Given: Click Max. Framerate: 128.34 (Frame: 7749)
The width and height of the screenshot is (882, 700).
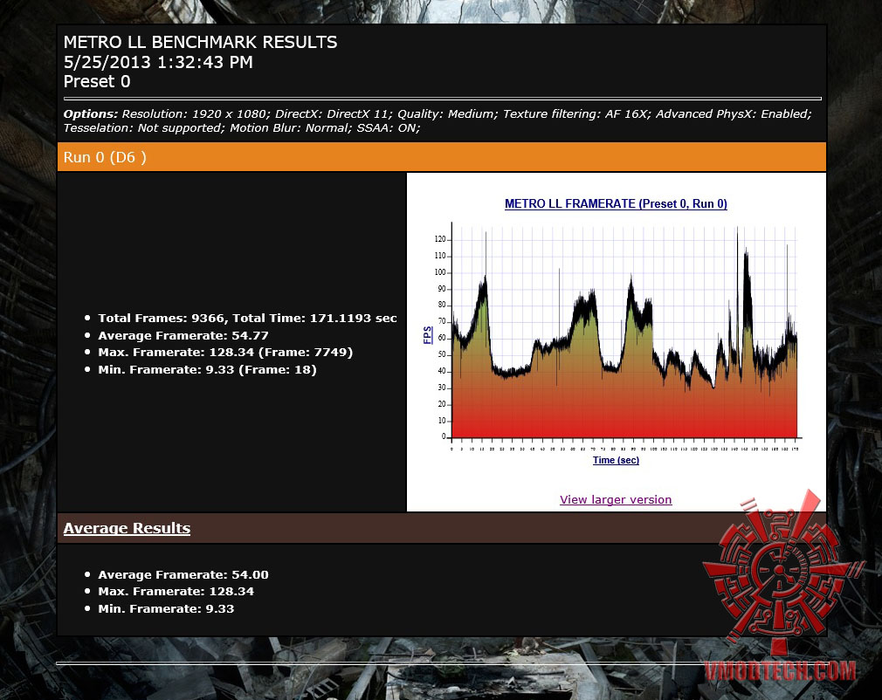Looking at the screenshot, I should click(225, 353).
